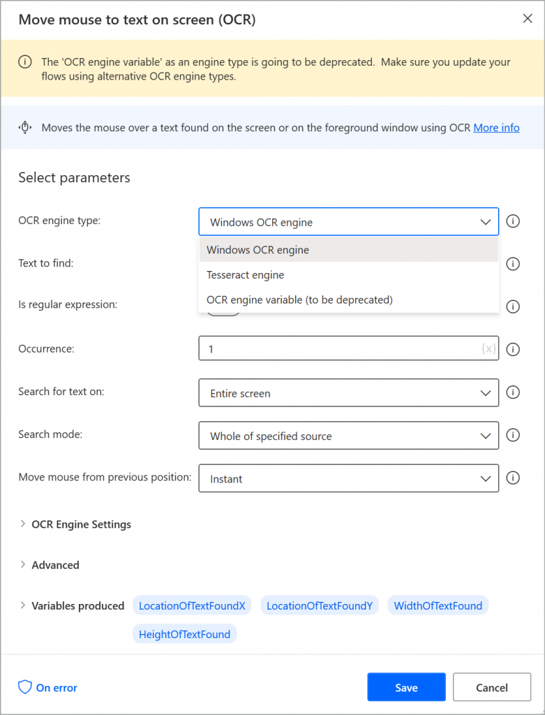The height and width of the screenshot is (715, 545).
Task: Open the On error settings
Action: [x=48, y=688]
